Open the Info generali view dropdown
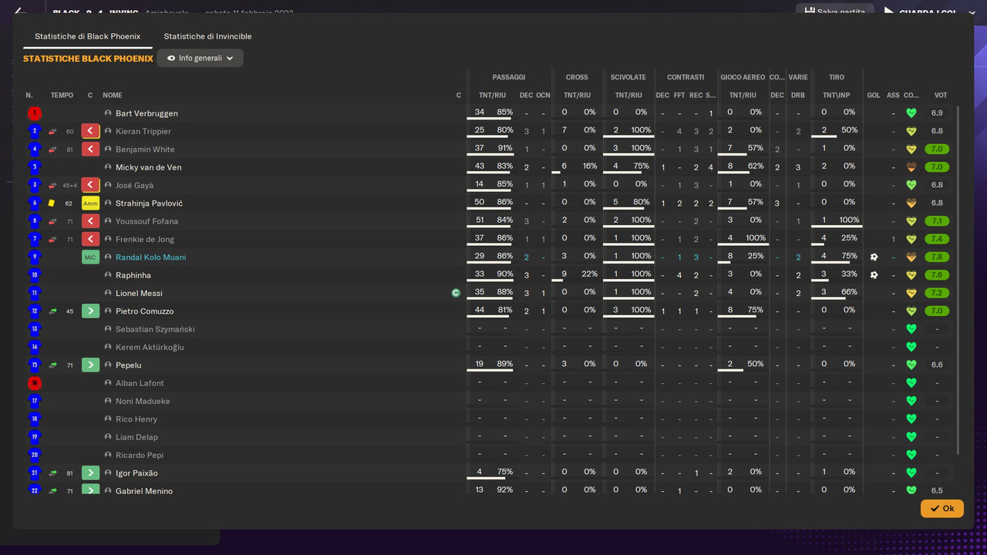 200,58
